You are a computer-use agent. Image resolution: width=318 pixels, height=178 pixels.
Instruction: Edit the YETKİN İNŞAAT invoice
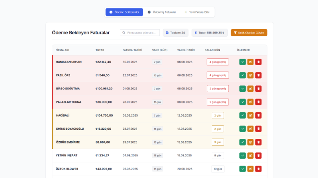tap(251, 156)
